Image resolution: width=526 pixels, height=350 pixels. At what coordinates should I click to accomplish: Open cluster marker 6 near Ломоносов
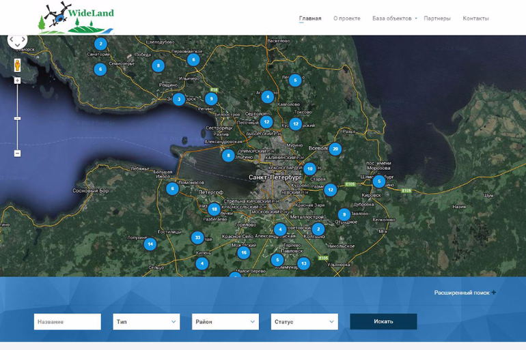click(x=173, y=188)
